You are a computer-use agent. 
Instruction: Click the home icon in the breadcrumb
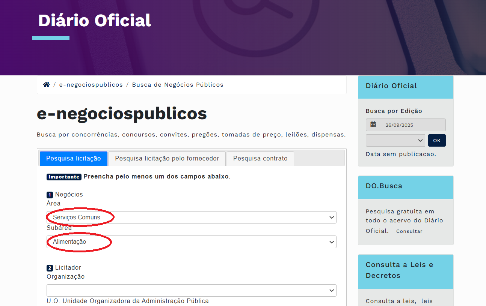pyautogui.click(x=46, y=84)
